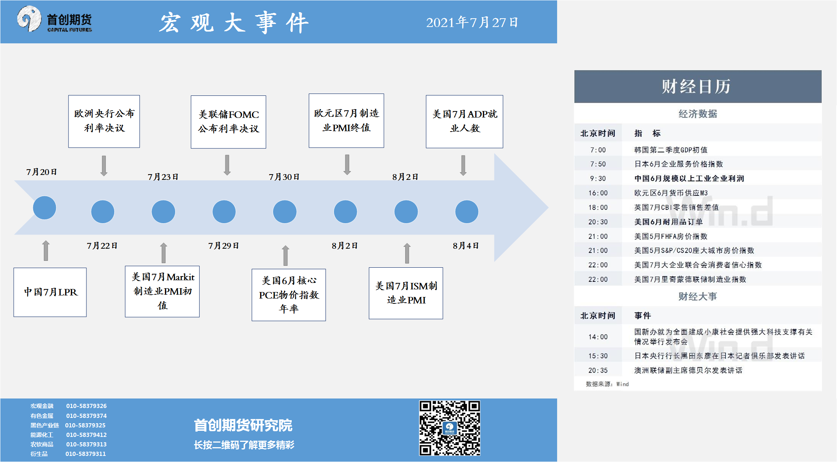This screenshot has height=462, width=837.
Task: Select the 财经大事 section heading
Action: coord(698,296)
